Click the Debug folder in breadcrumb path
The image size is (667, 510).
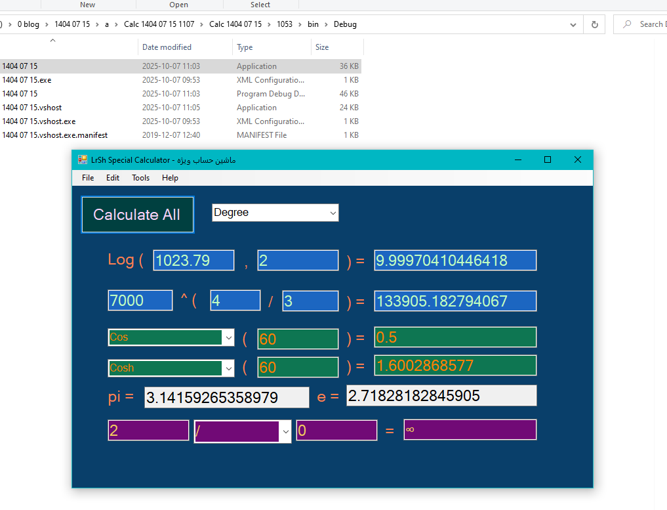click(345, 24)
